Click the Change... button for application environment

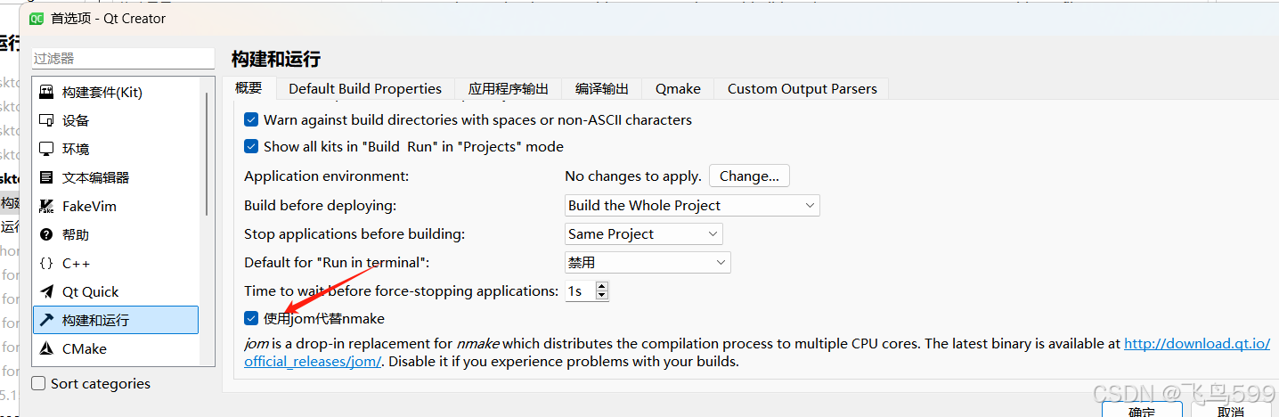click(x=749, y=176)
